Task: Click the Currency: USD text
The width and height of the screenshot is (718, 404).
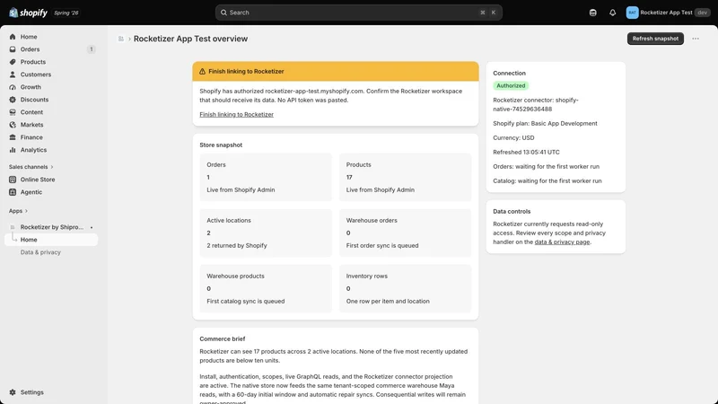Action: coord(513,138)
